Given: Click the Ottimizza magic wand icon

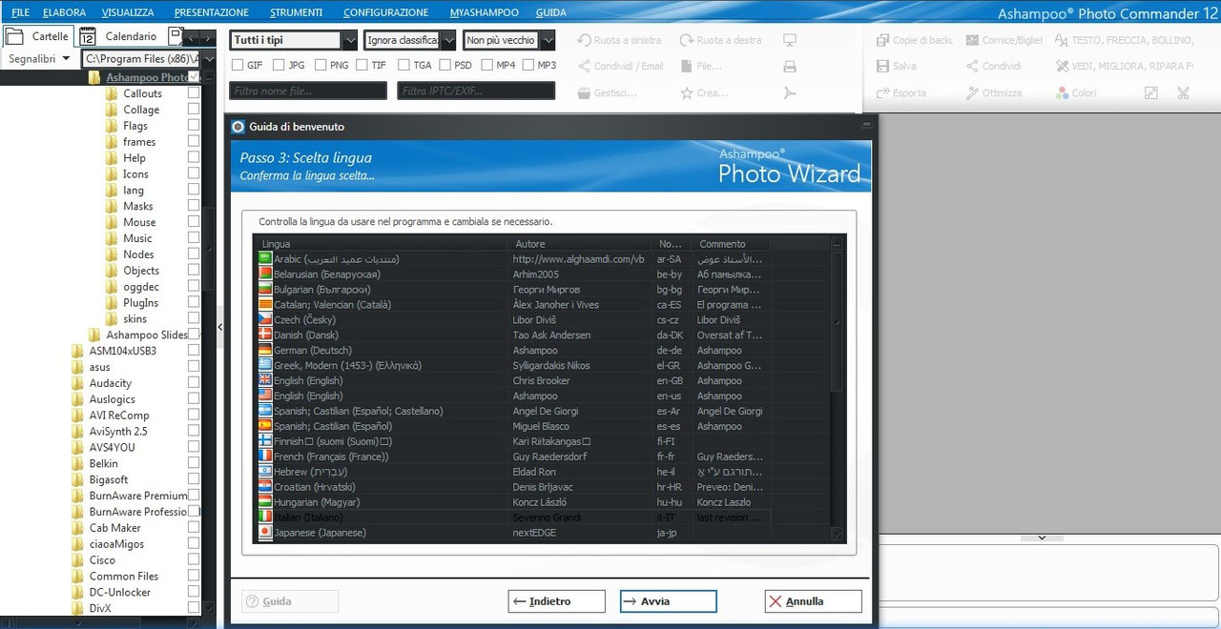Looking at the screenshot, I should pos(972,93).
